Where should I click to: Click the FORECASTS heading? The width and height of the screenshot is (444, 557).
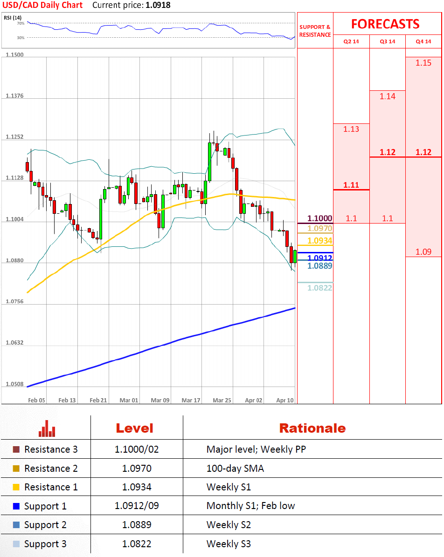point(385,24)
